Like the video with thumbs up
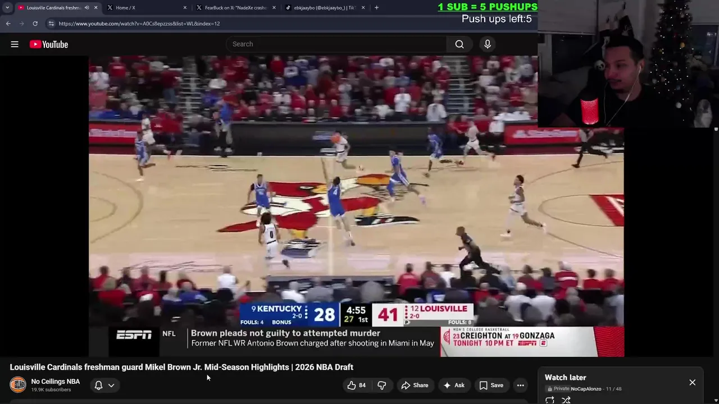The width and height of the screenshot is (719, 404). 356,385
